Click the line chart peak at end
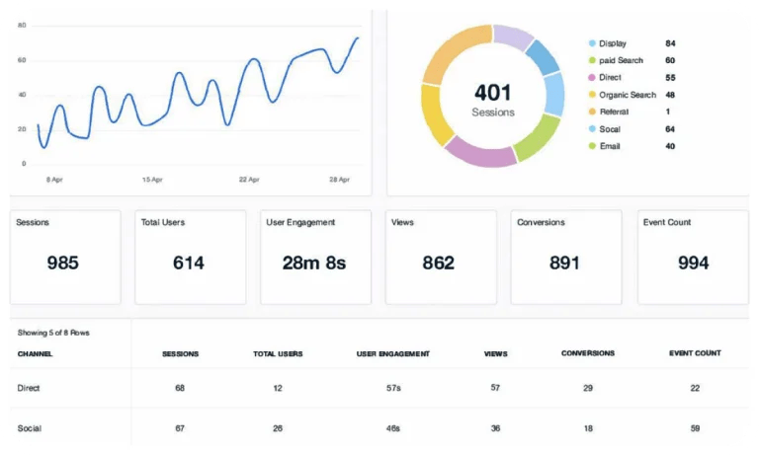The height and width of the screenshot is (455, 759). 357,38
